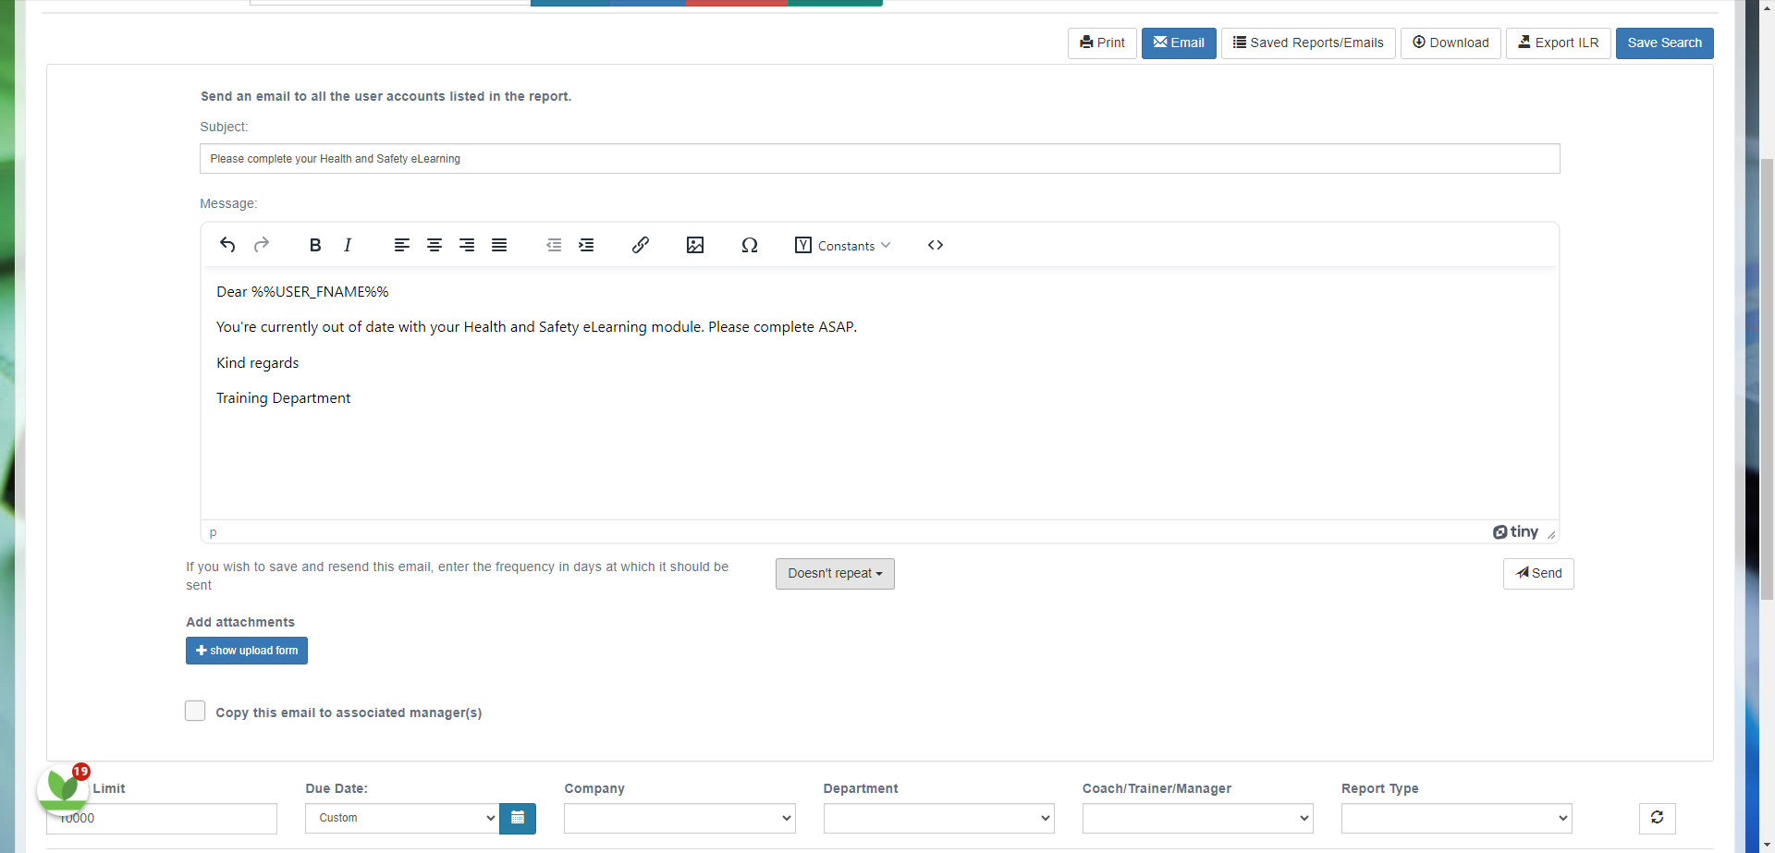Expand the Company dropdown
Screen dimensions: 1775x853
pyautogui.click(x=679, y=818)
